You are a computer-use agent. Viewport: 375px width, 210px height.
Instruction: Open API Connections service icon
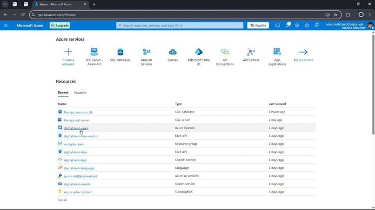(225, 52)
